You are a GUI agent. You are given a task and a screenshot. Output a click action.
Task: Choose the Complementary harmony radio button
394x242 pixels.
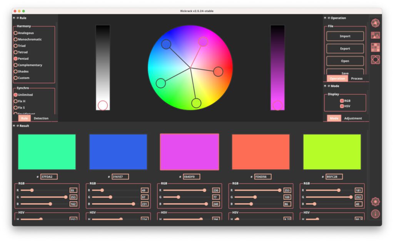16,65
